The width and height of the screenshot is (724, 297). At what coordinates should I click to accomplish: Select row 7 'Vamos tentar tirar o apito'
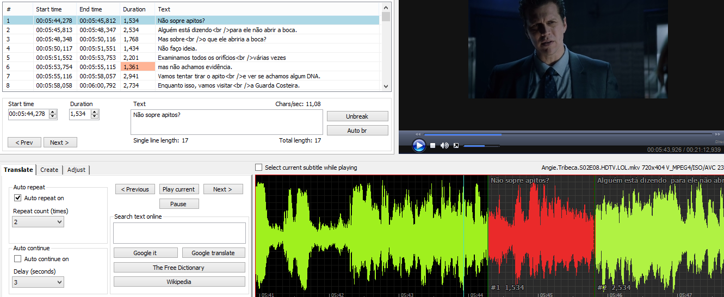point(191,76)
